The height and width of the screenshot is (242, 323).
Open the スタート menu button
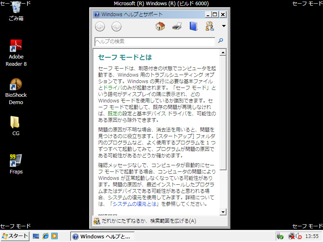coord(15,236)
